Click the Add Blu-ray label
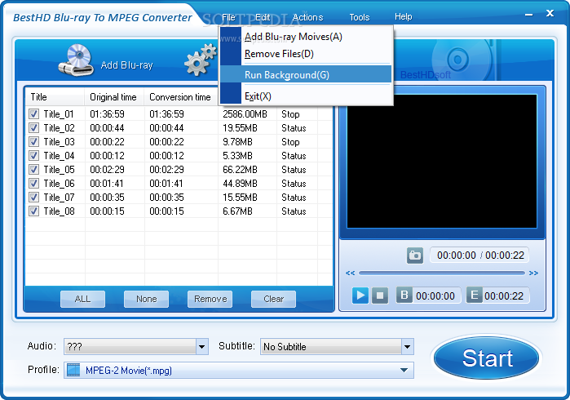 [127, 65]
